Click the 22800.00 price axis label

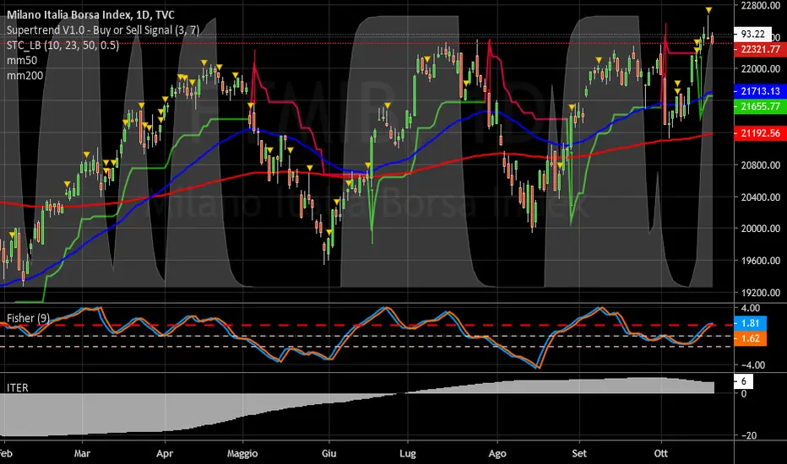[760, 6]
